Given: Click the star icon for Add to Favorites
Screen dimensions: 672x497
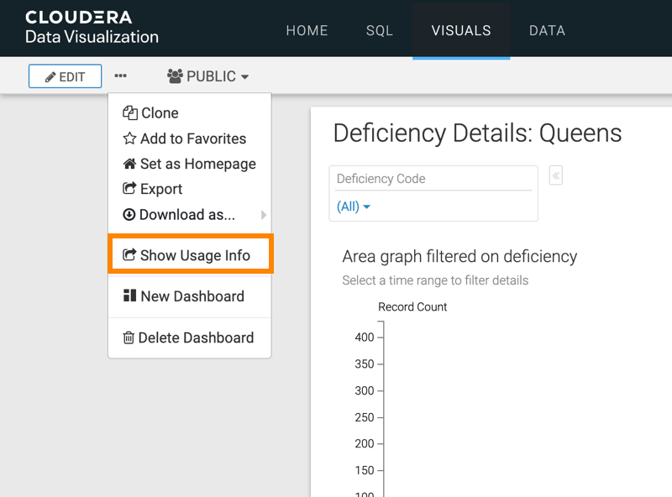Looking at the screenshot, I should (129, 139).
